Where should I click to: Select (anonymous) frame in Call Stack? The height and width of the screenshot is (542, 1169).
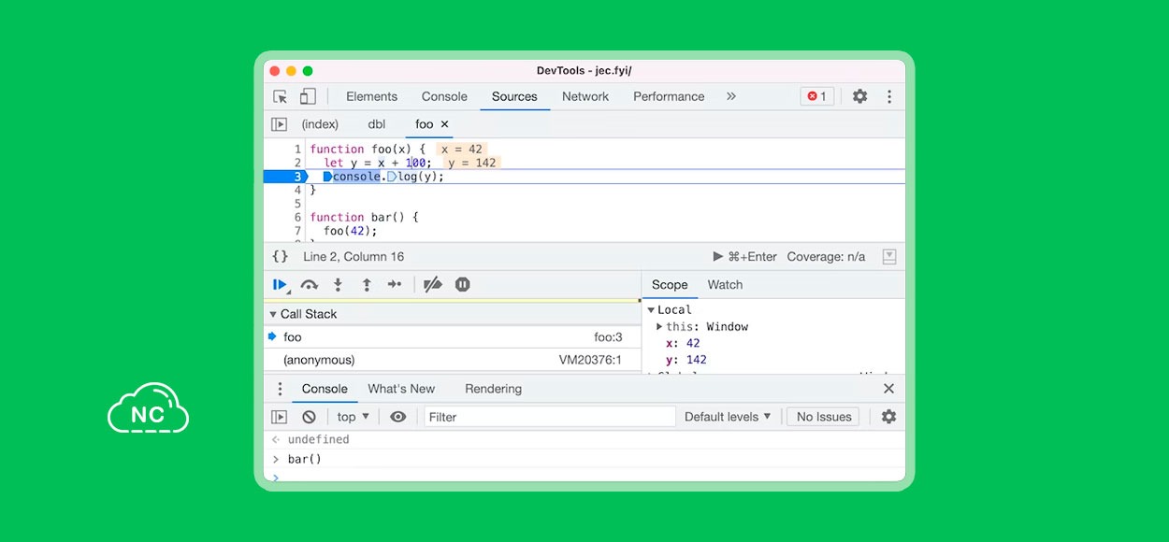point(453,360)
